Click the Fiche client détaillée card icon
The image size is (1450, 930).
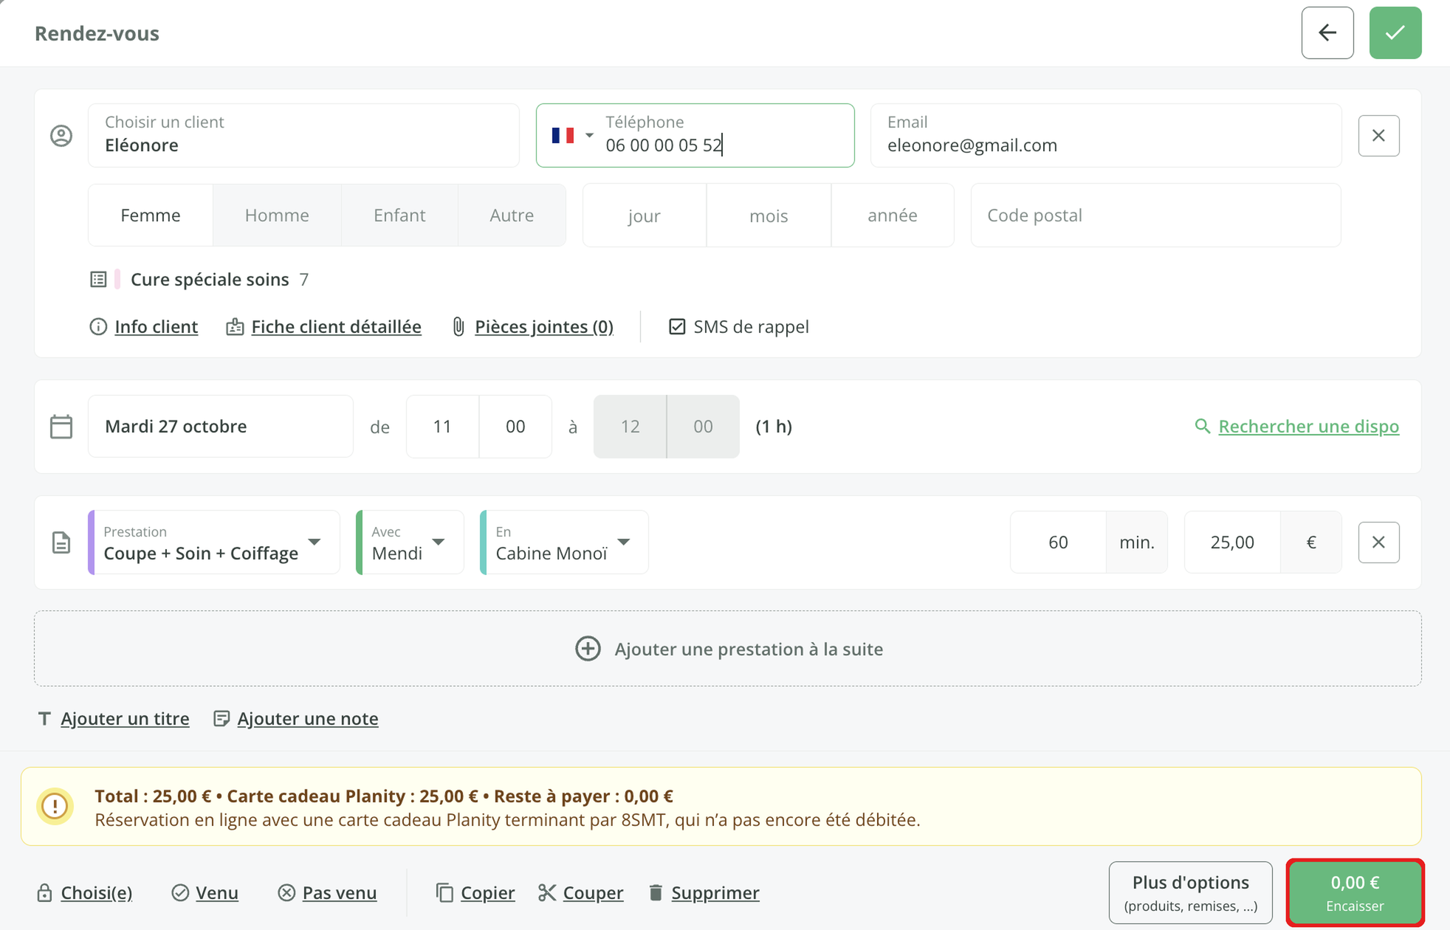[235, 327]
